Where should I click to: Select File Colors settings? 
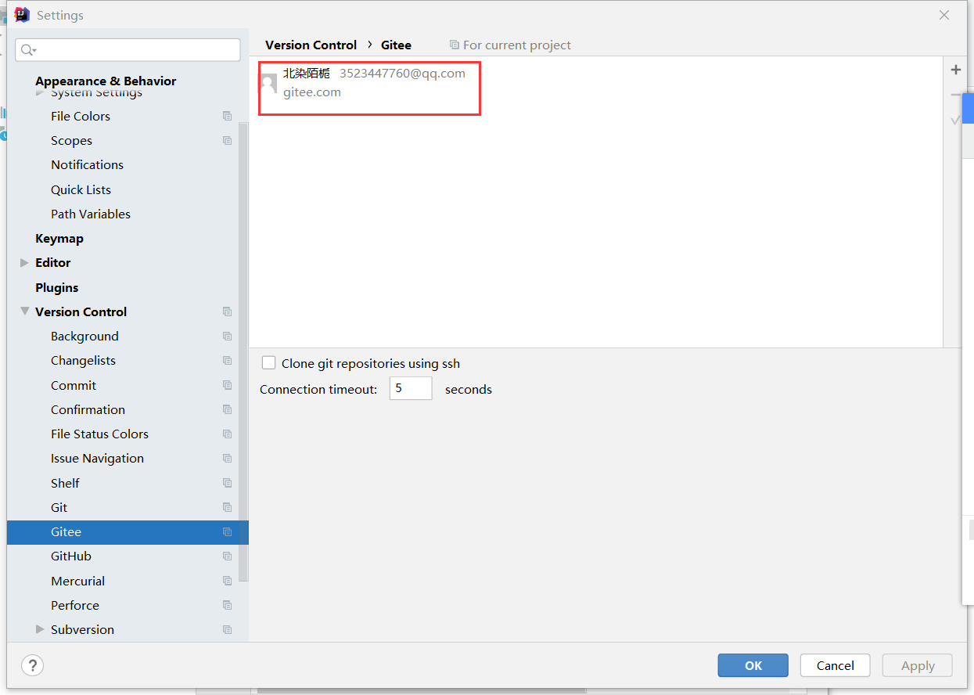[81, 116]
